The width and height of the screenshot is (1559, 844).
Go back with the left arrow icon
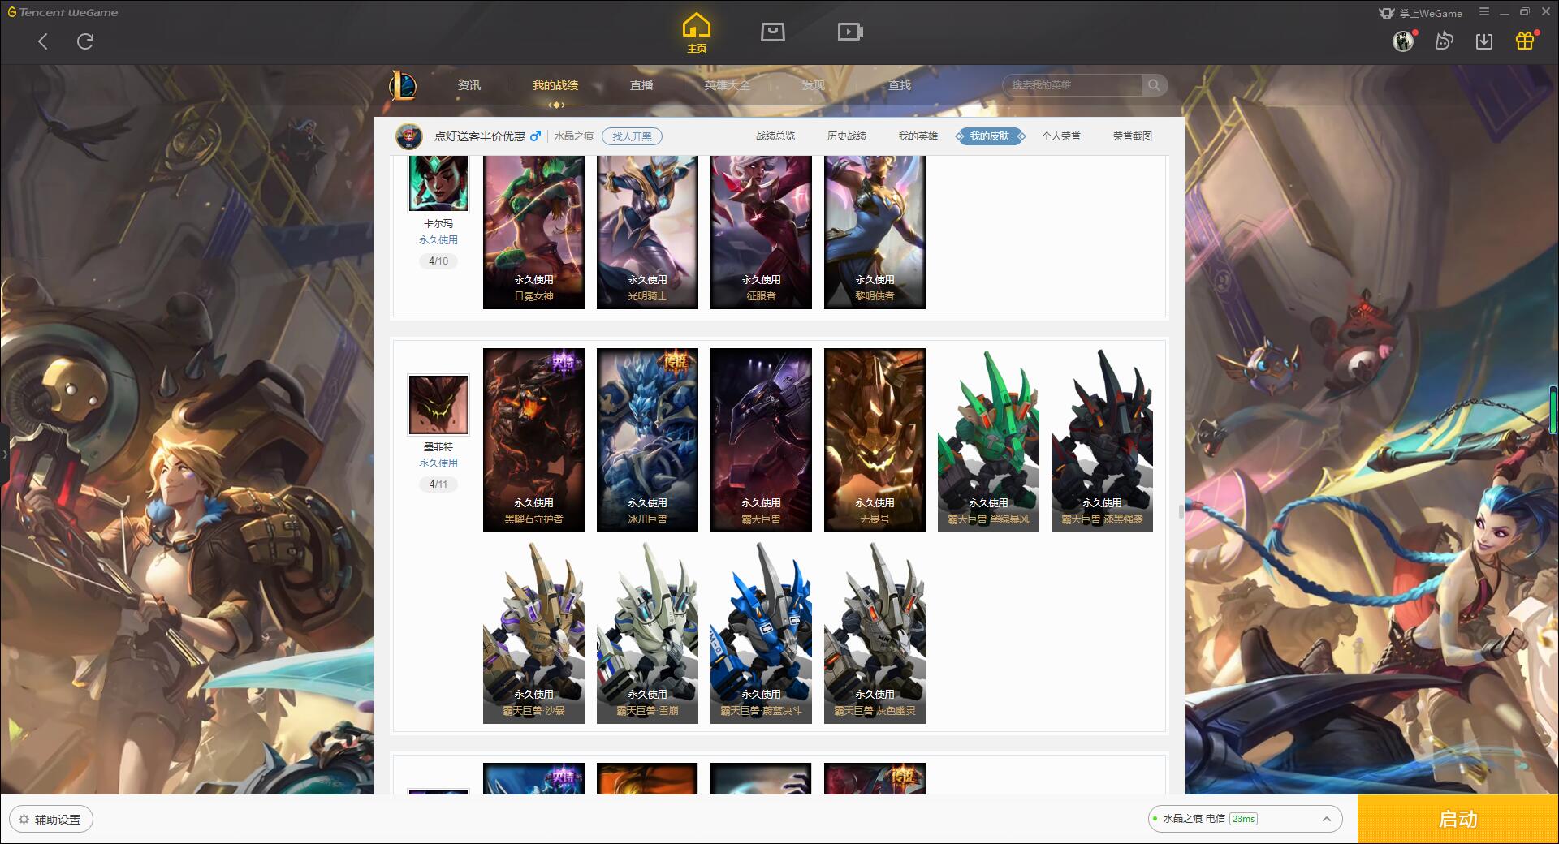pos(43,41)
